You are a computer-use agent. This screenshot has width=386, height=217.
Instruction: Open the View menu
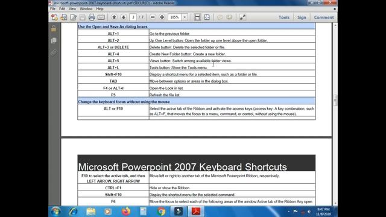pos(72,8)
